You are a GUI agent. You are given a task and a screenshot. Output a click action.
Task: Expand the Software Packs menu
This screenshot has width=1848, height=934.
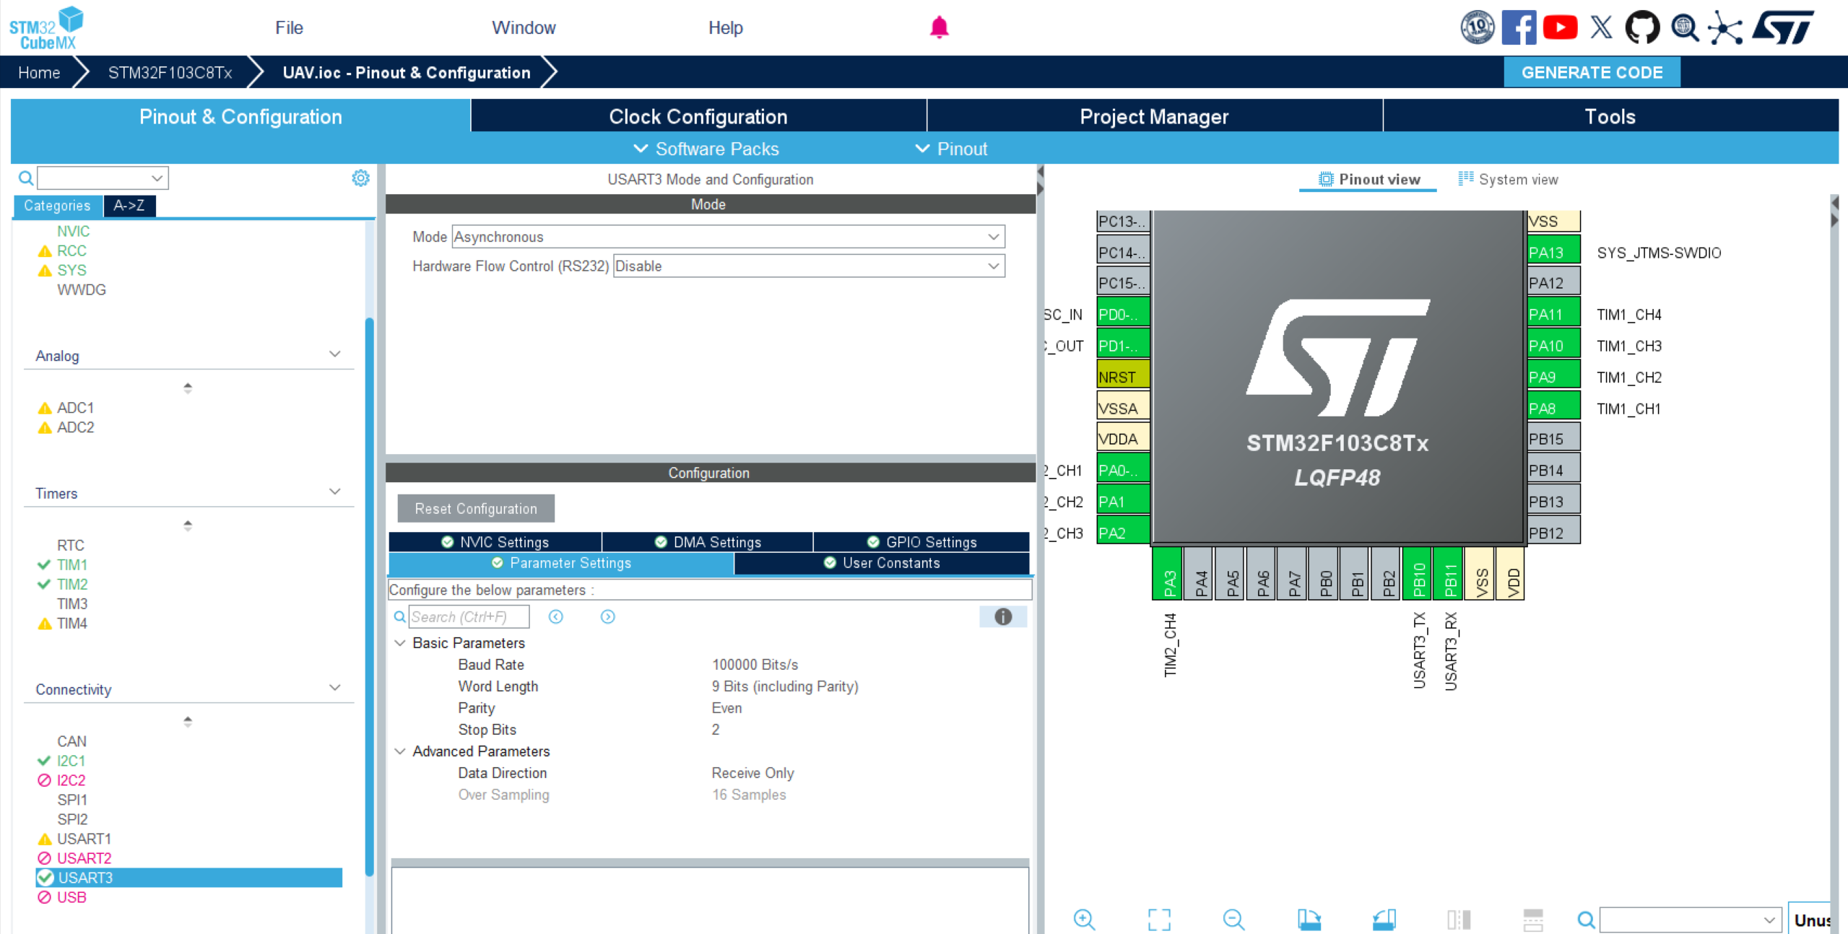(x=706, y=149)
